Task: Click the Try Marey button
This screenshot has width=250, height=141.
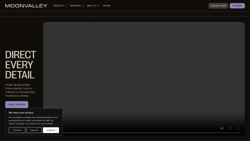Action: coord(237,6)
